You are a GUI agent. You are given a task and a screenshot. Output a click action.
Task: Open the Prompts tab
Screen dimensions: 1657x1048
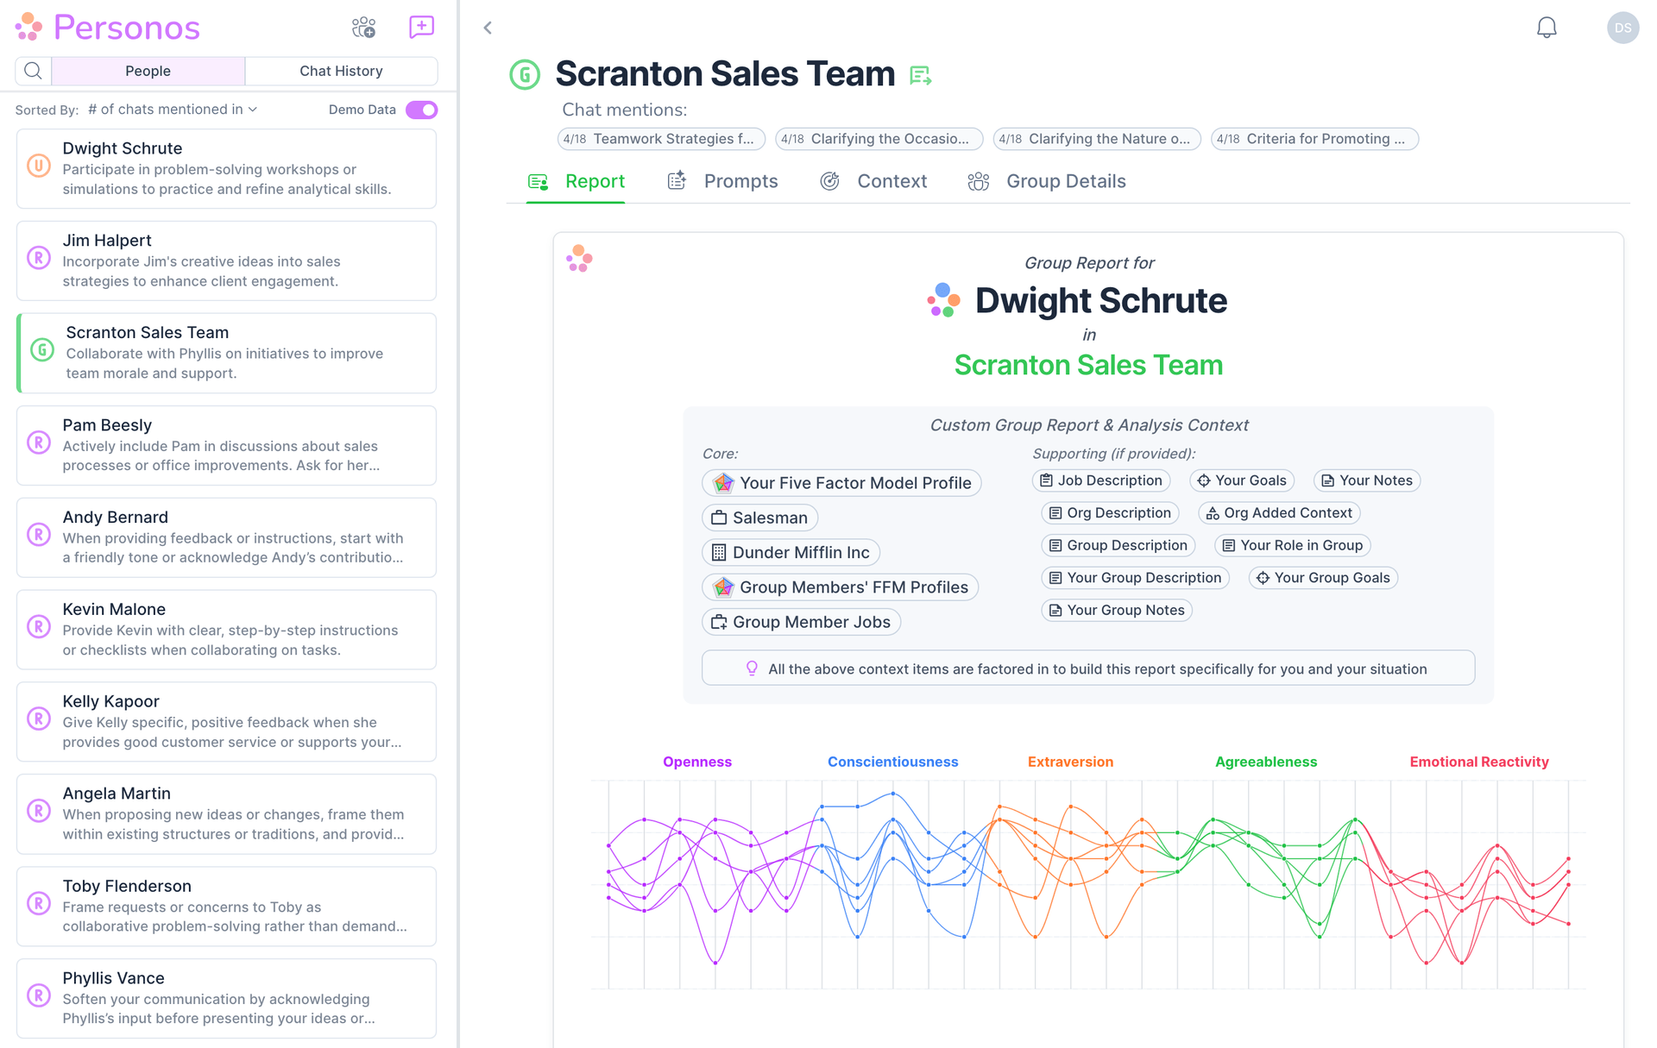(x=740, y=181)
